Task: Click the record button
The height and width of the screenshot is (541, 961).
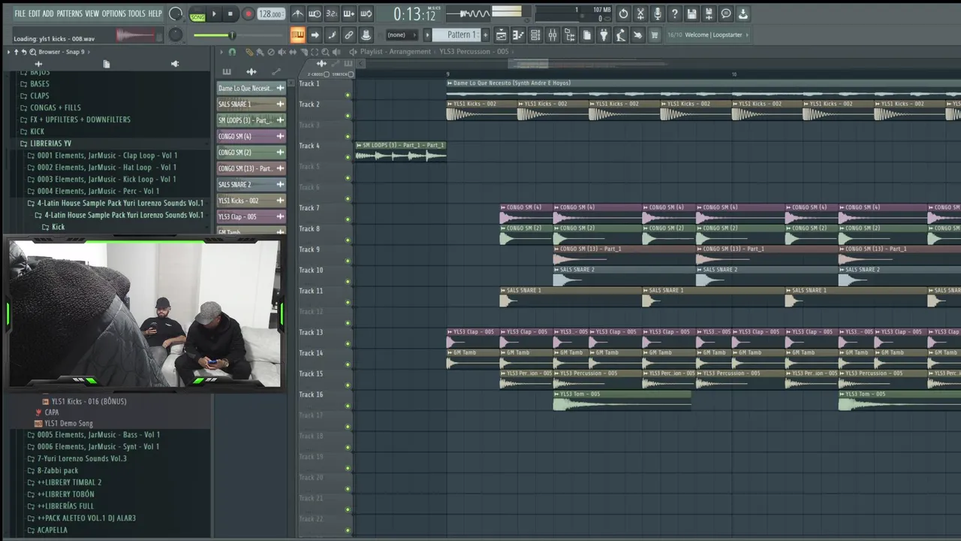Action: coord(248,14)
